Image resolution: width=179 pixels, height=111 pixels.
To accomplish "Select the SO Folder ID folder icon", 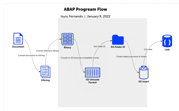I will click(118, 40).
